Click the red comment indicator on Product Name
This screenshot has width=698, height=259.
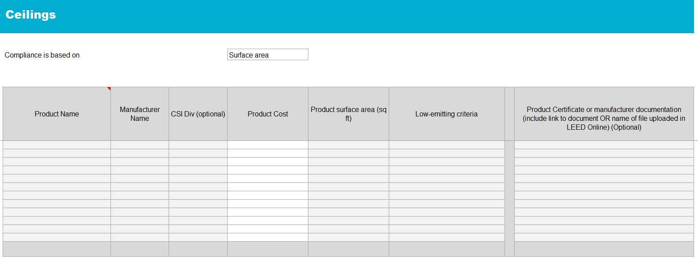(x=109, y=89)
